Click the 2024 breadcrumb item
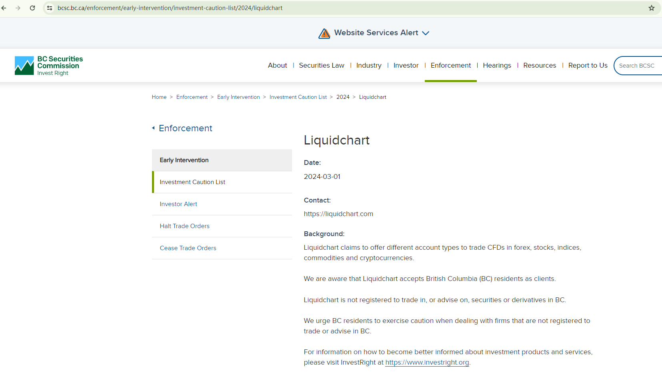 (x=343, y=97)
